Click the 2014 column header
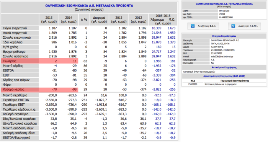Image resolution: width=268 pixels, height=142 pixels. (69, 20)
